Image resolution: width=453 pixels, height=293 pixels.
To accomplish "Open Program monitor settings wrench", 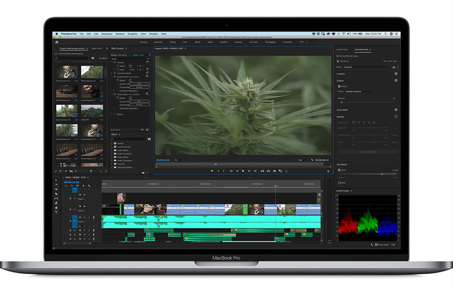I will pos(312,160).
